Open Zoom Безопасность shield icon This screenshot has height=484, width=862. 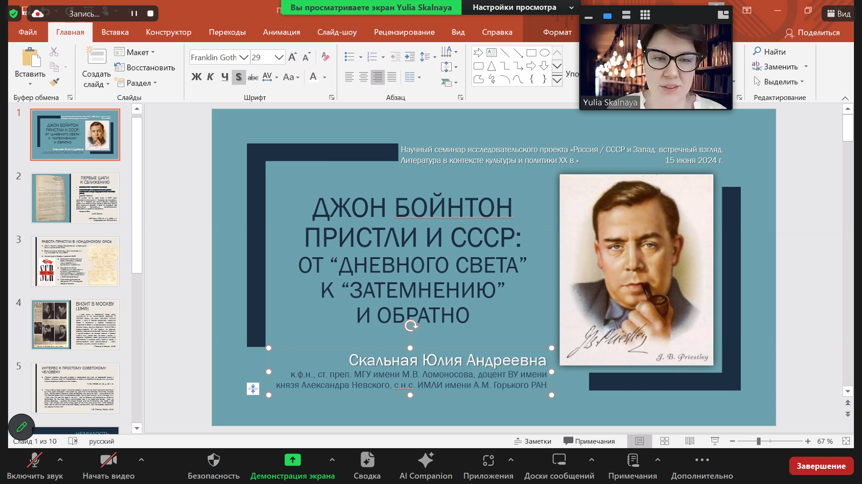click(x=214, y=460)
